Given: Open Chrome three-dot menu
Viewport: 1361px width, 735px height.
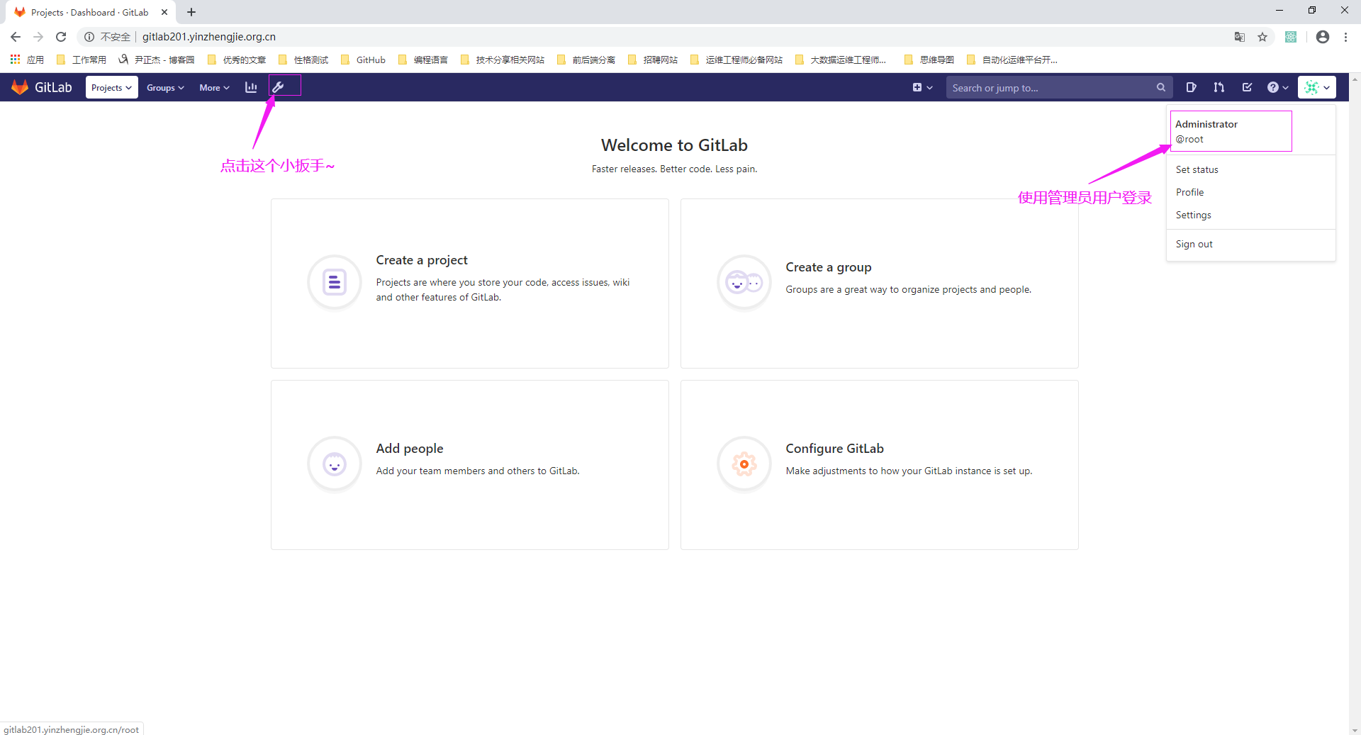Looking at the screenshot, I should tap(1345, 37).
